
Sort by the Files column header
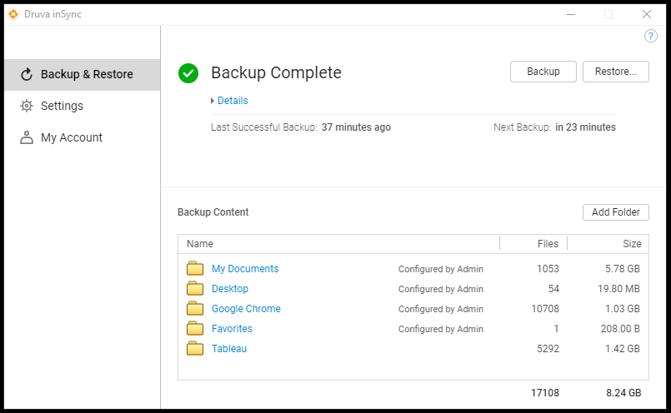[x=548, y=244]
